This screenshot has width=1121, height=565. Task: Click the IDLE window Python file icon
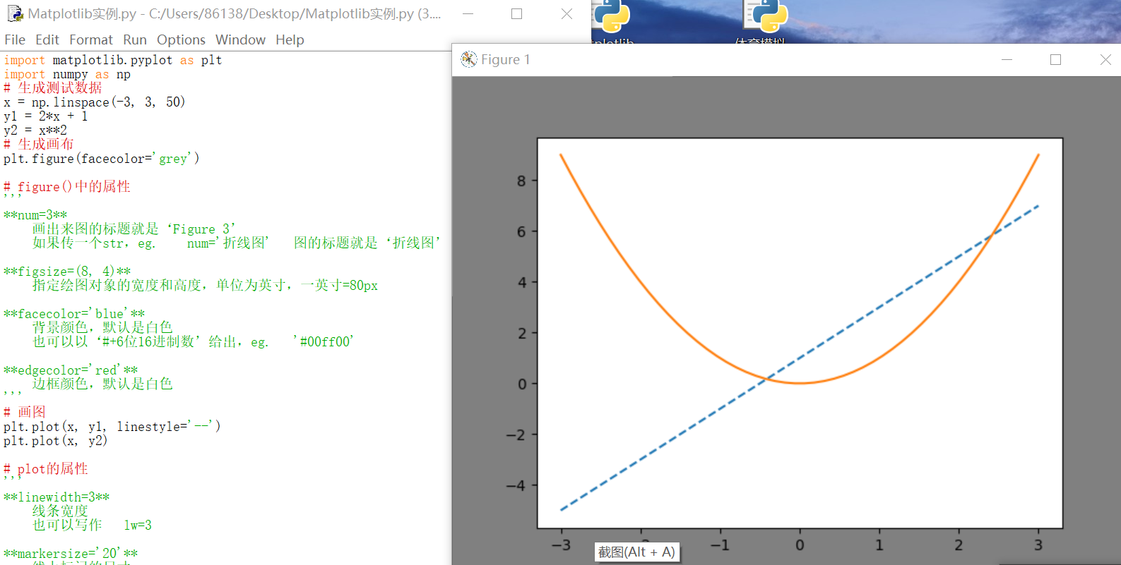15,13
